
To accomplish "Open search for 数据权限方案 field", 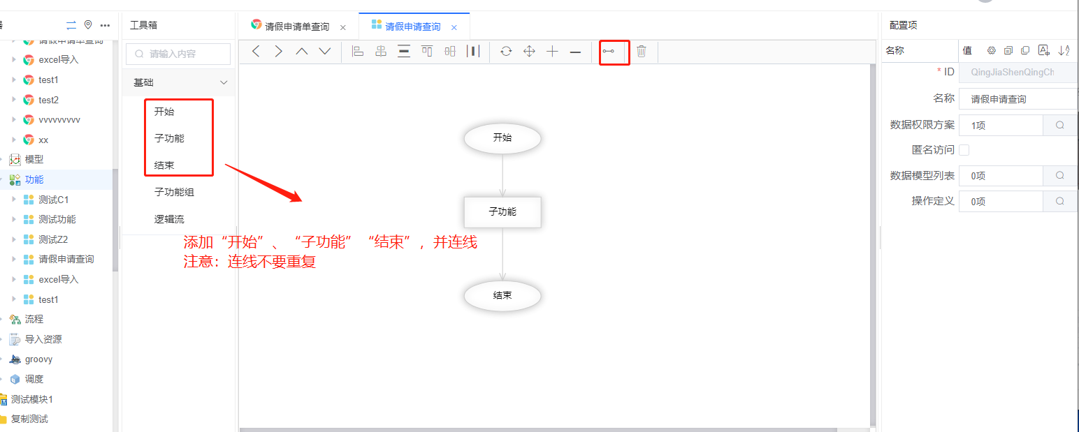I will 1060,126.
